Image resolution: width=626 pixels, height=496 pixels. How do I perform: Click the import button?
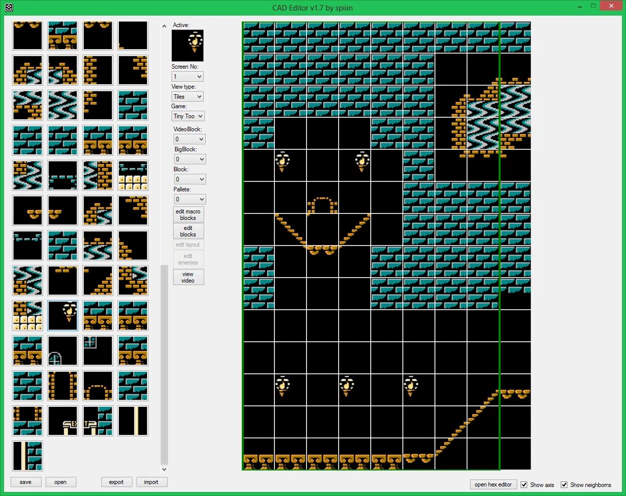click(151, 482)
